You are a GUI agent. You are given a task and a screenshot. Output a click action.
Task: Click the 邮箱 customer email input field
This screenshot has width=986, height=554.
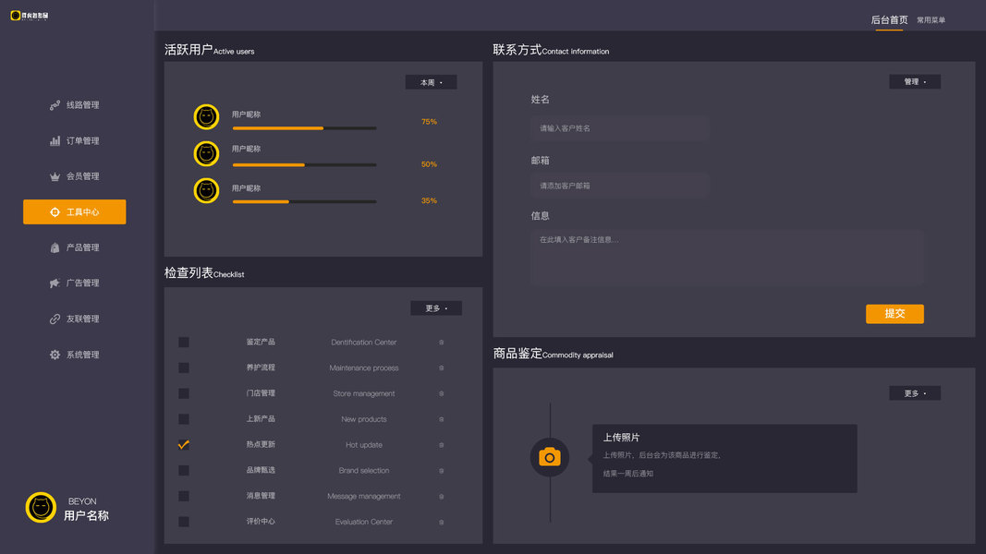[620, 186]
